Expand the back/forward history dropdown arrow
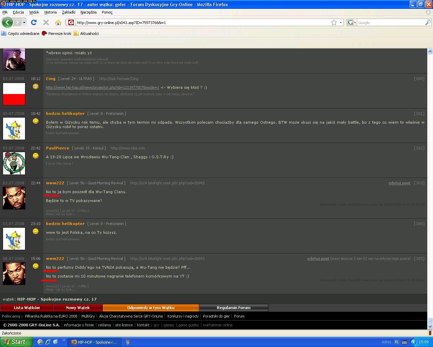This screenshot has width=433, height=347. point(24,23)
